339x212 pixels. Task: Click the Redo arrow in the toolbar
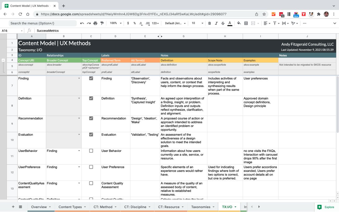[x=89, y=23]
